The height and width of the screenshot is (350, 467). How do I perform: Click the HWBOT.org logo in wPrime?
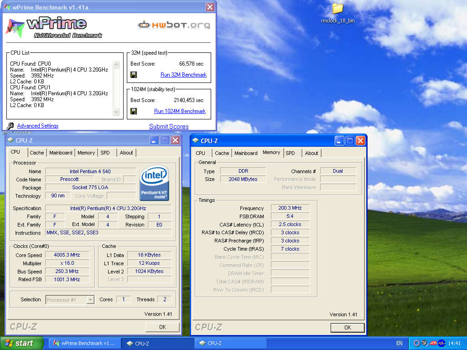pyautogui.click(x=174, y=25)
